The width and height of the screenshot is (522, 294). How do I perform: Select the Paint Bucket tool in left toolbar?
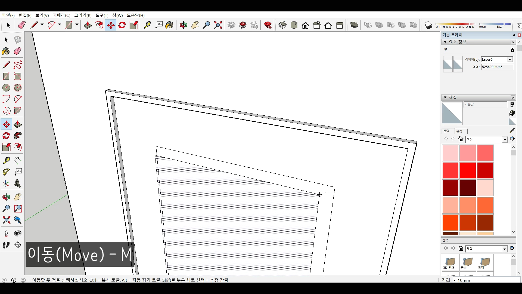(x=6, y=51)
